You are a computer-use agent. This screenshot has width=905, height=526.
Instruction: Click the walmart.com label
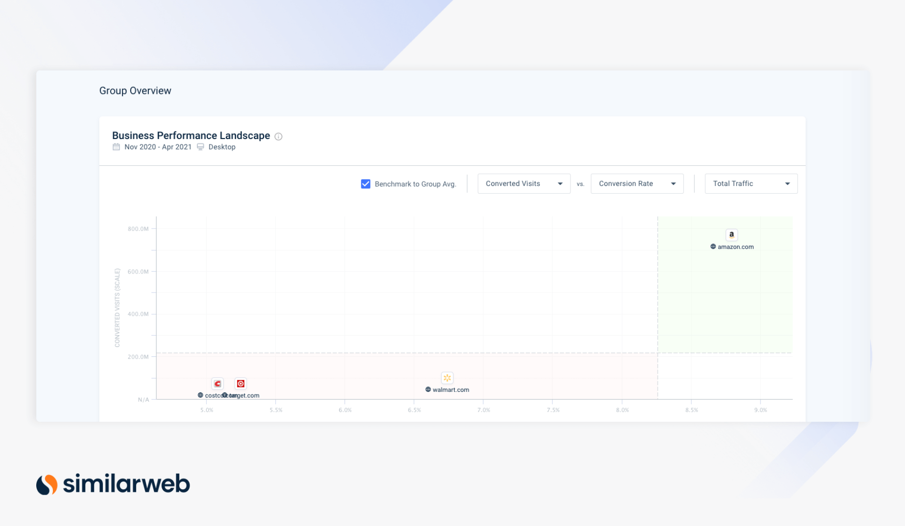click(x=451, y=390)
